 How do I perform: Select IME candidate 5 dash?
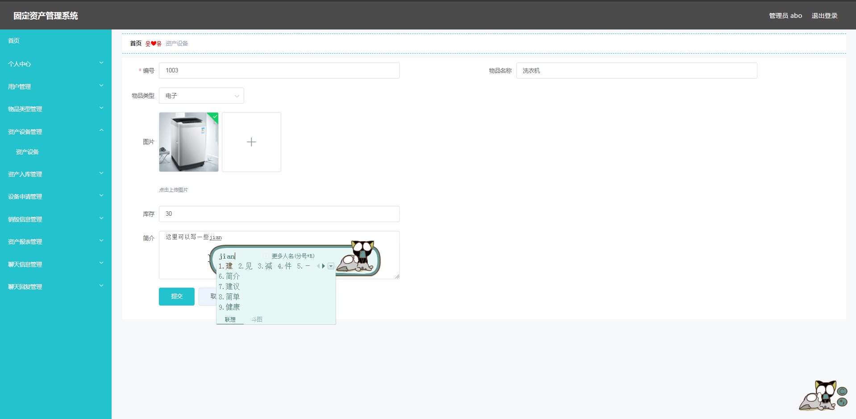point(303,266)
